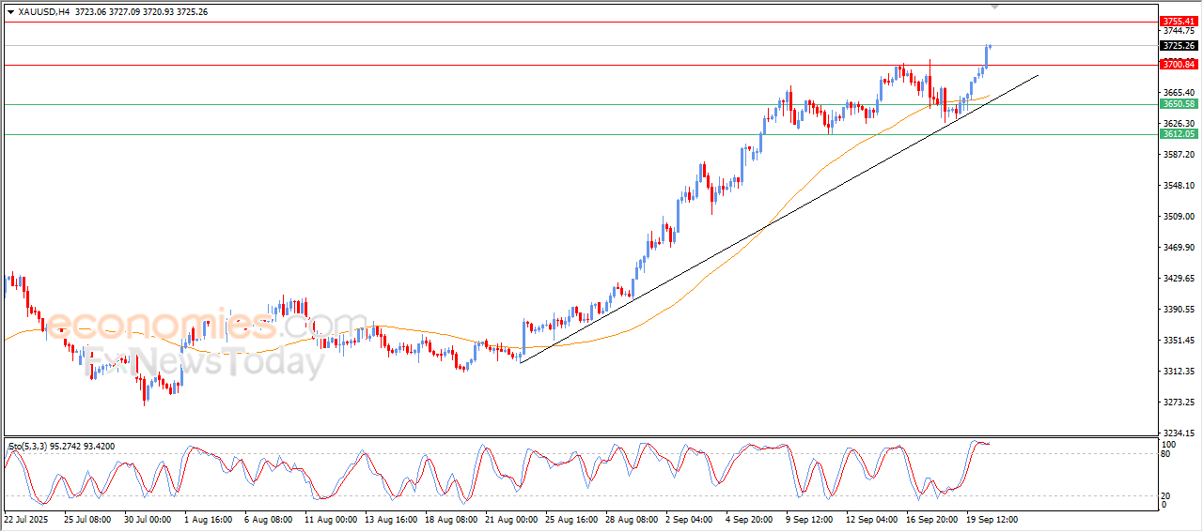Click the 9 Sep 12:00 time label
Viewport: 1203px width, 532px height.
click(809, 518)
